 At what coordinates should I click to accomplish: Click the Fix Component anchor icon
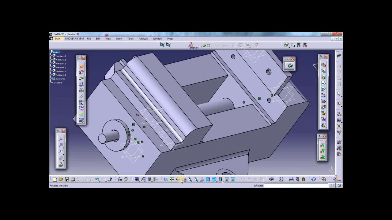click(81, 90)
